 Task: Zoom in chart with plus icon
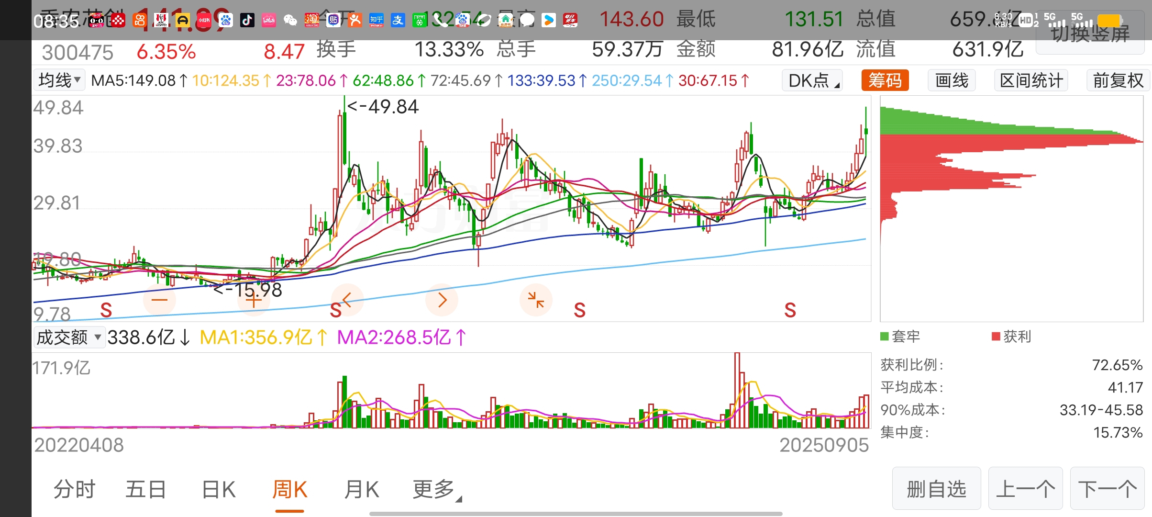254,301
